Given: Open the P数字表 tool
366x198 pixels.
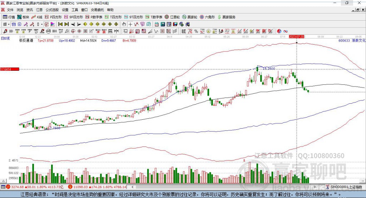Looking at the screenshot, I should (94, 17).
